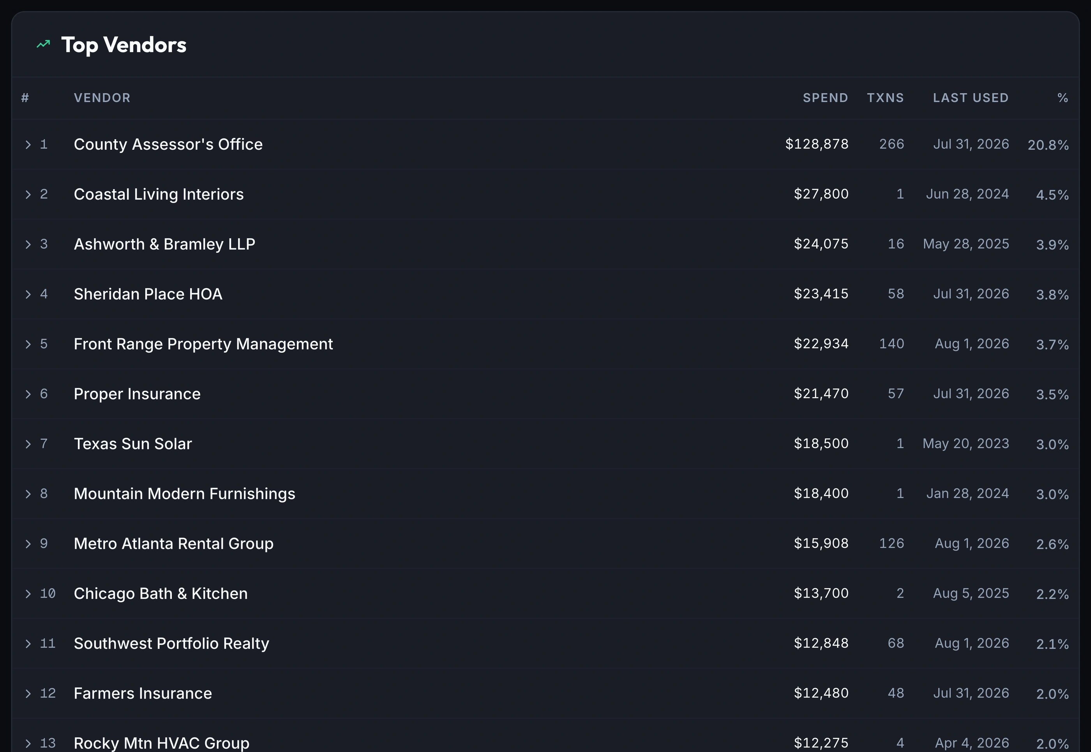
Task: Select vendor name Mountain Modern Furnishings
Action: 185,494
